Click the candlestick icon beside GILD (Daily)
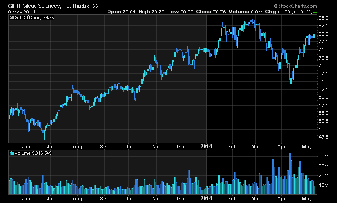337x203 pixels. [12, 18]
